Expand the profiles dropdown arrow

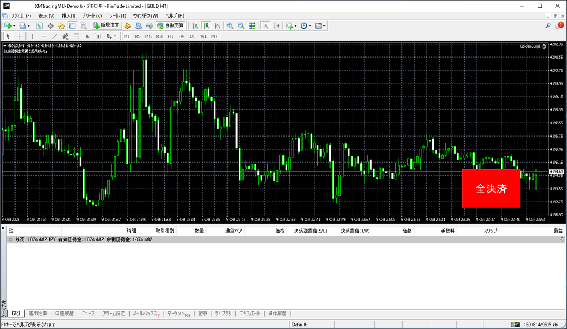29,26
